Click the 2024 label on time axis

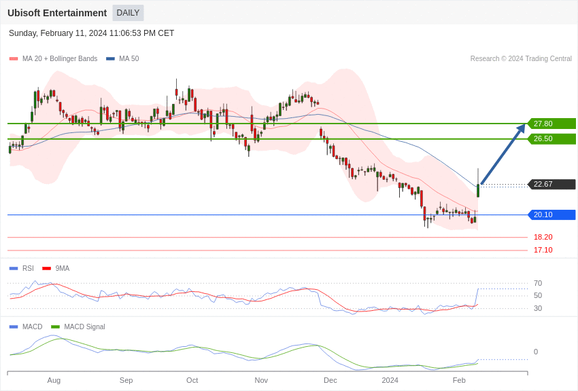tap(390, 380)
